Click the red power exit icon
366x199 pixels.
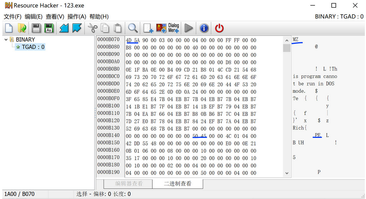tap(219, 28)
